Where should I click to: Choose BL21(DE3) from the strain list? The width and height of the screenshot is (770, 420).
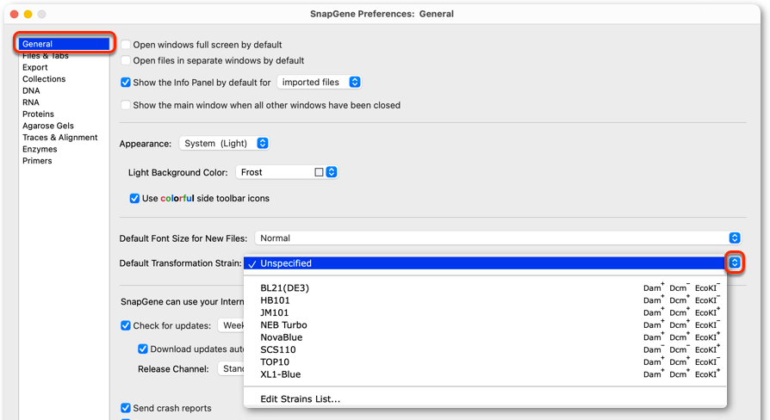(x=485, y=288)
